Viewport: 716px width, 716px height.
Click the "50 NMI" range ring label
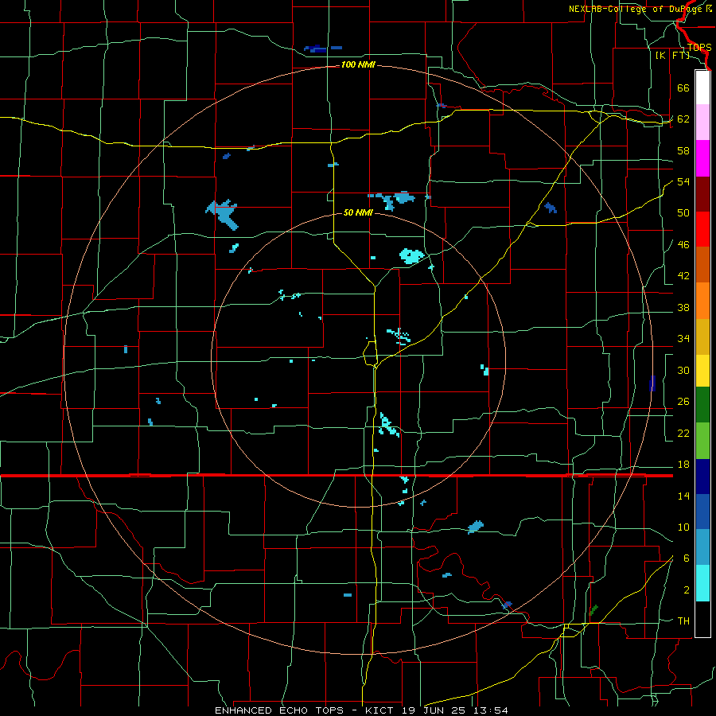[x=358, y=212]
